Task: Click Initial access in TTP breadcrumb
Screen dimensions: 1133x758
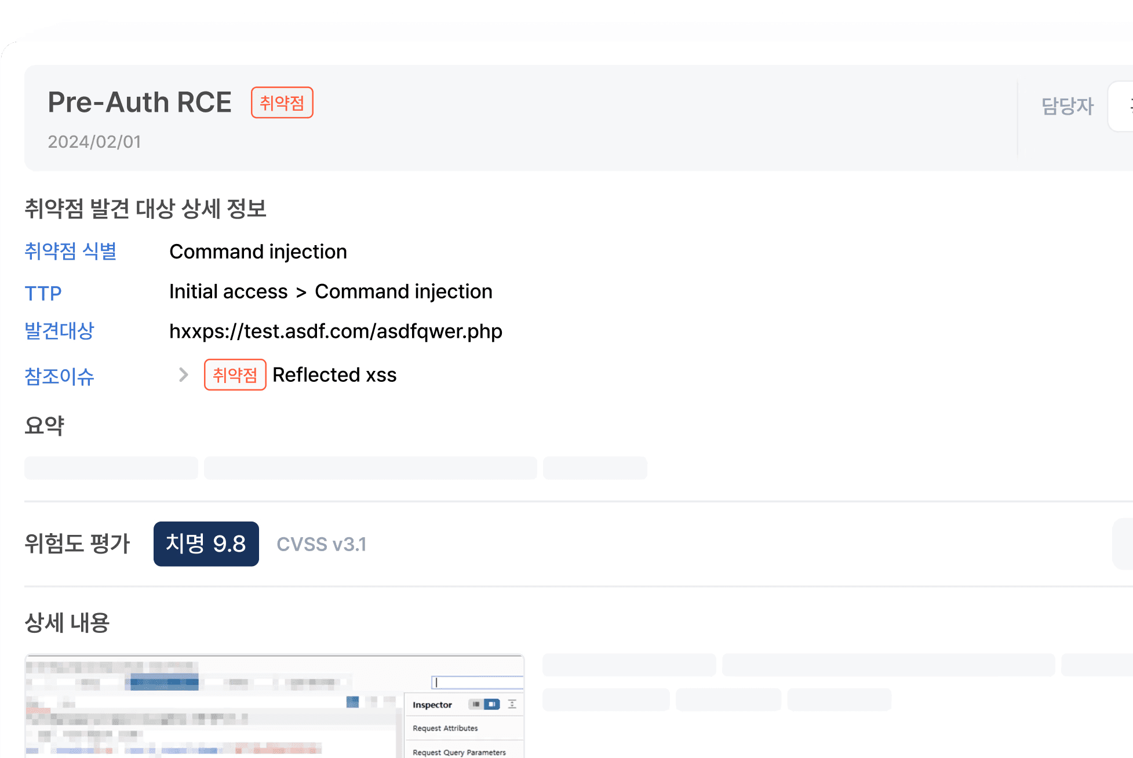Action: pos(228,291)
